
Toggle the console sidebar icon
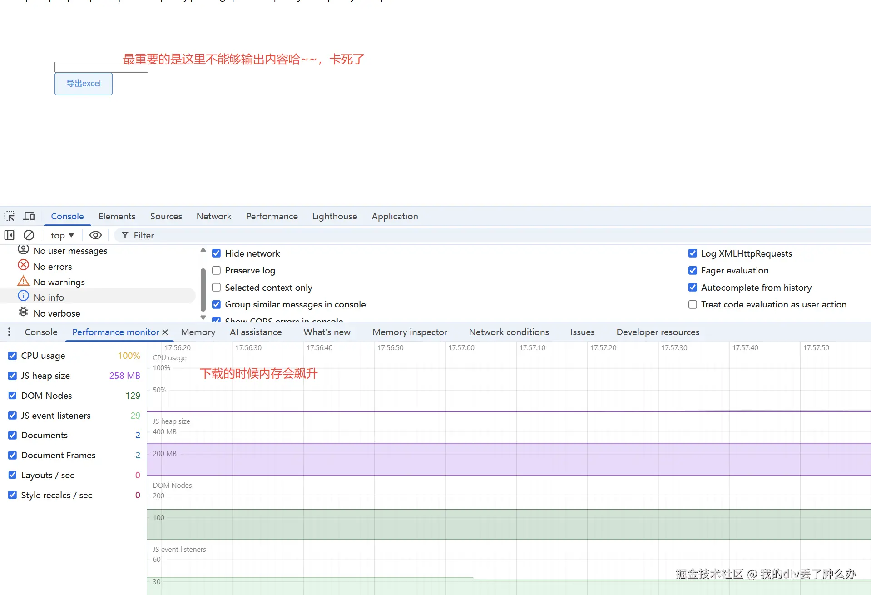pos(10,235)
